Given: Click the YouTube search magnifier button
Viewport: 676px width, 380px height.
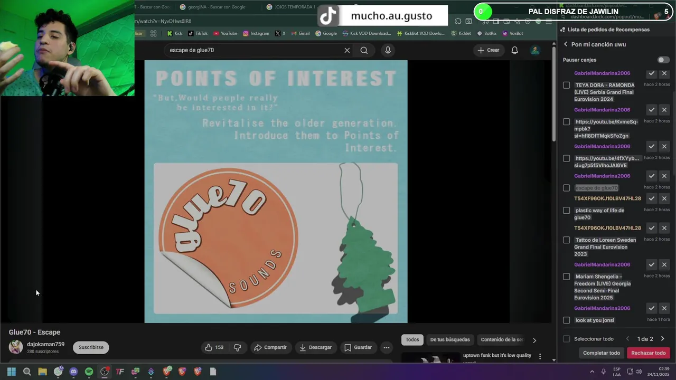Looking at the screenshot, I should point(364,50).
